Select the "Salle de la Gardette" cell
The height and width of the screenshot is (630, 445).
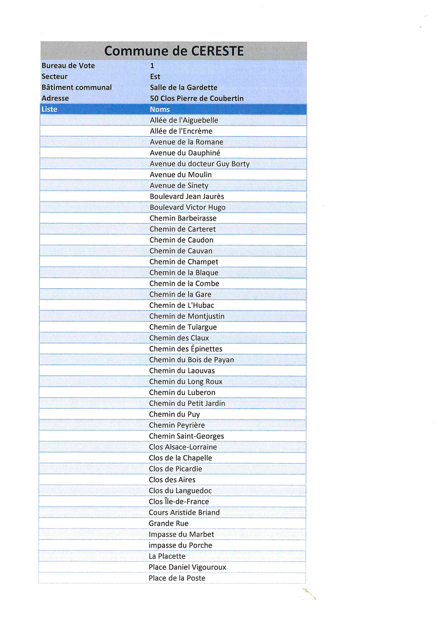point(183,88)
